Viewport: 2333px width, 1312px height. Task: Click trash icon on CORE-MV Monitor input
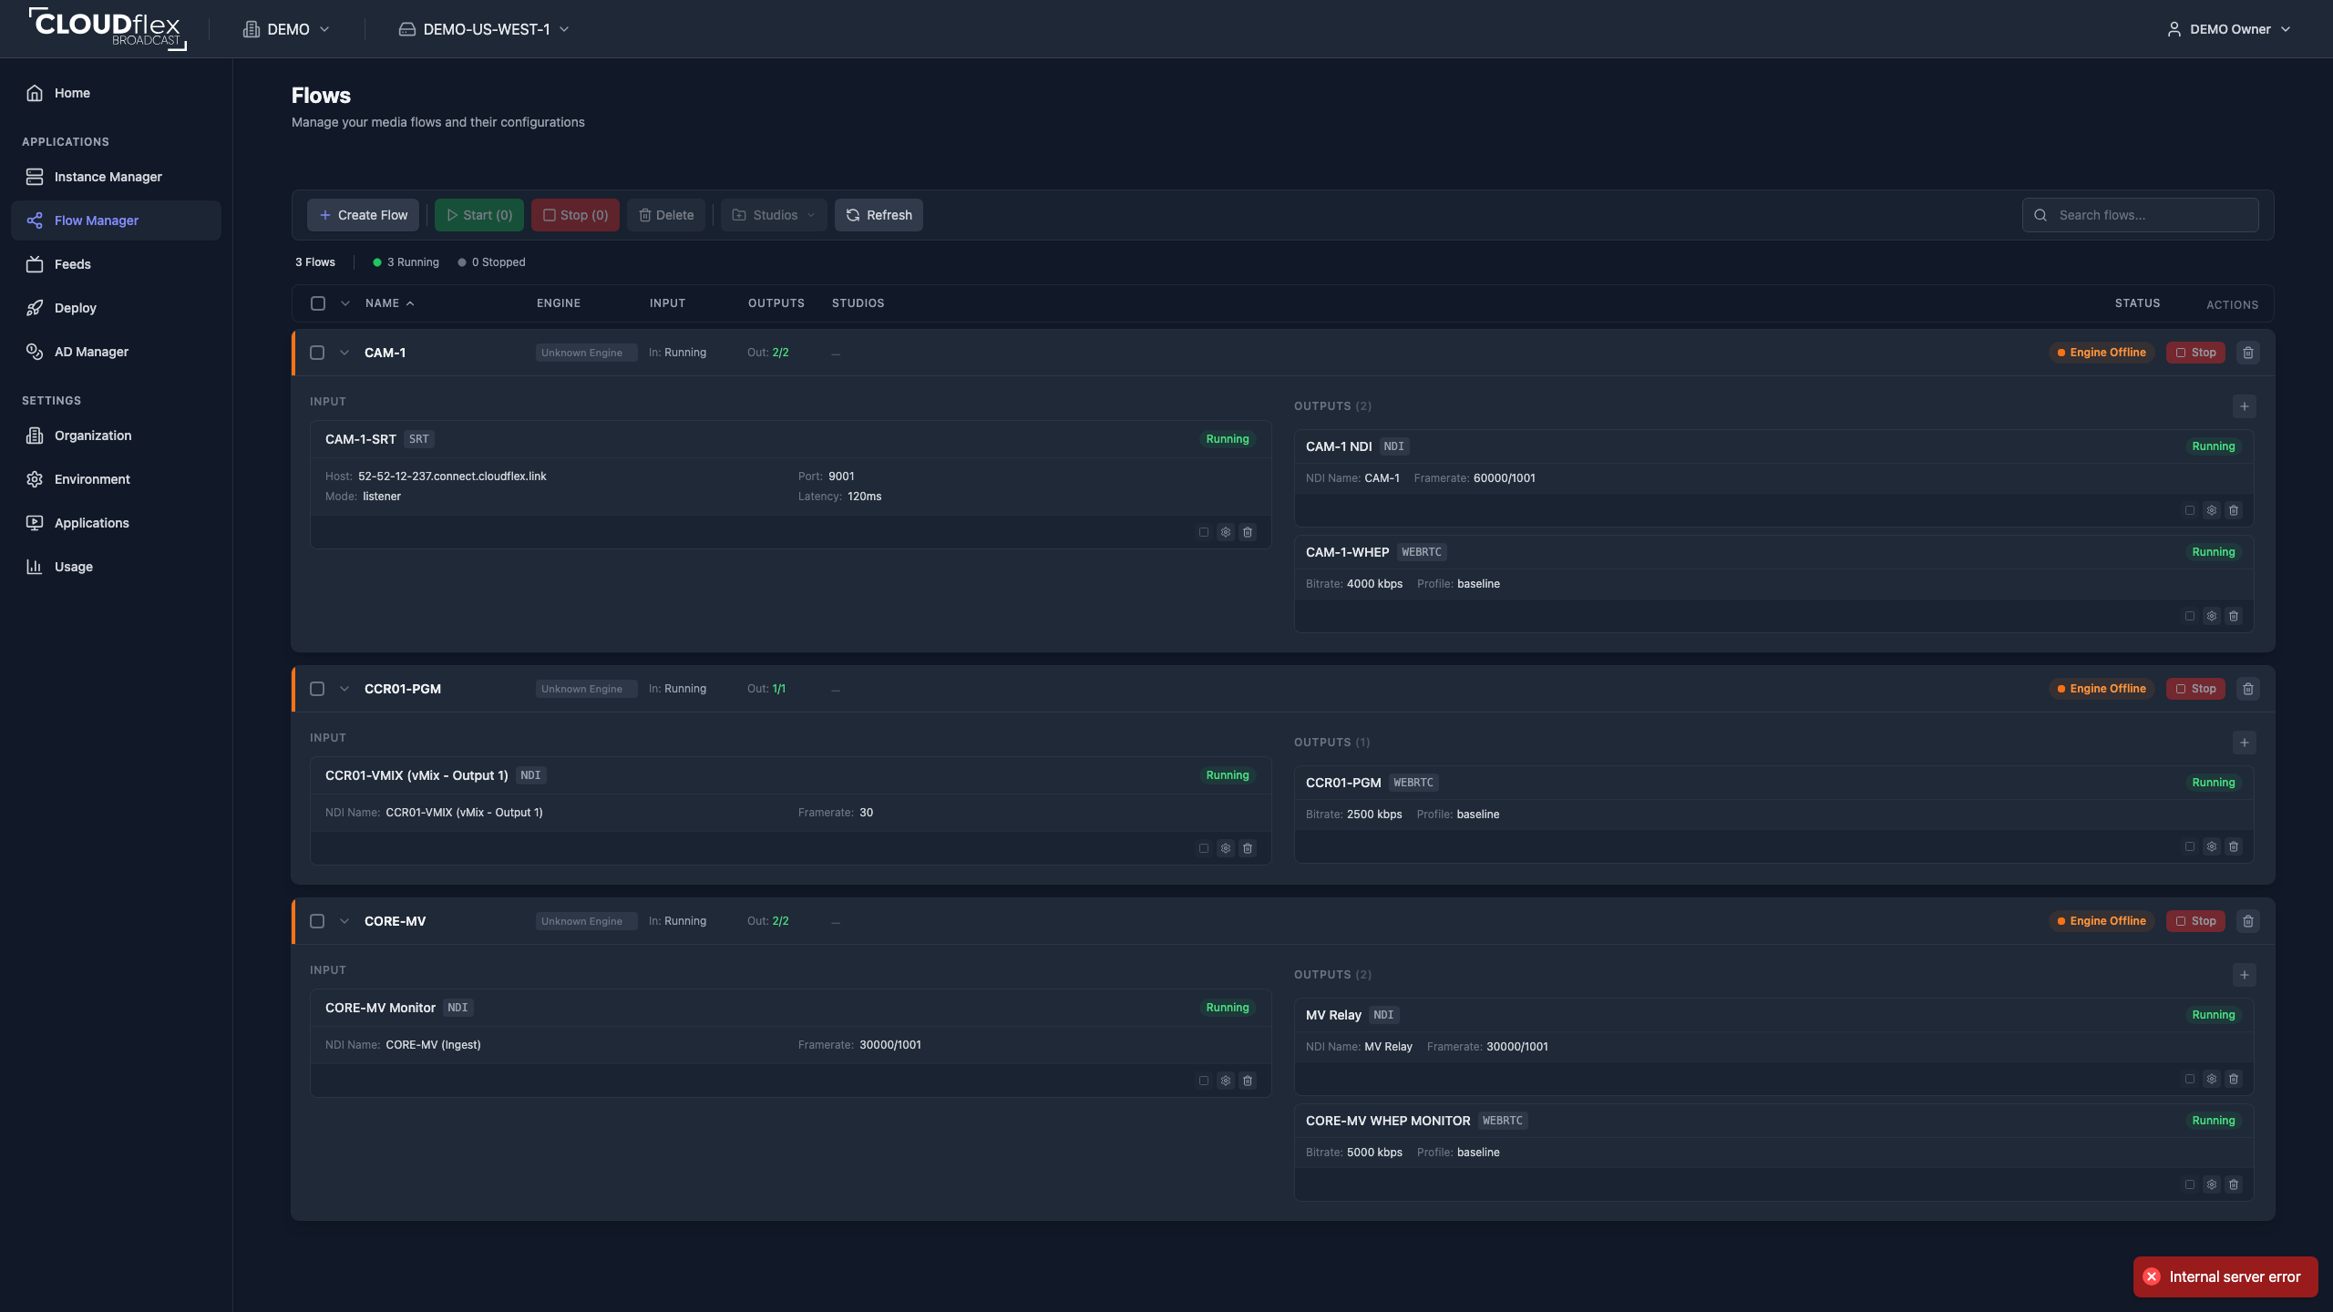(x=1248, y=1081)
